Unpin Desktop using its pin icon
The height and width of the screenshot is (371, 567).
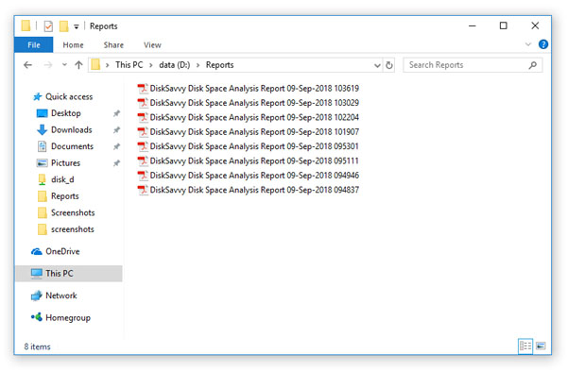point(116,113)
